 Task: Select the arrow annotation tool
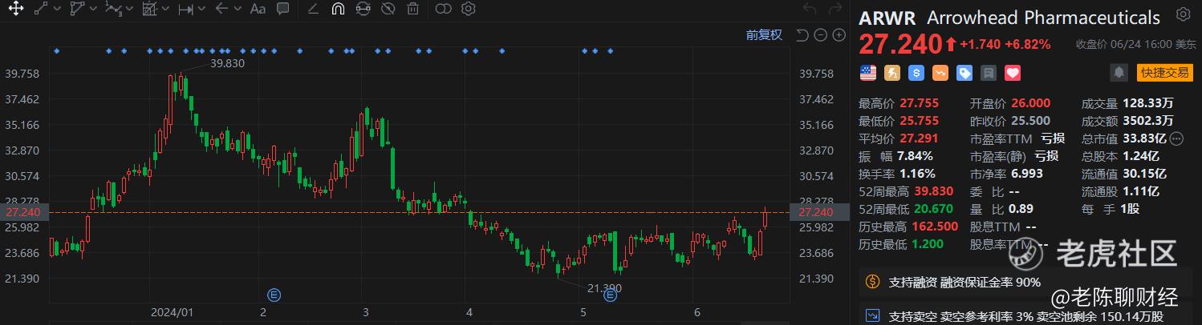pos(221,10)
